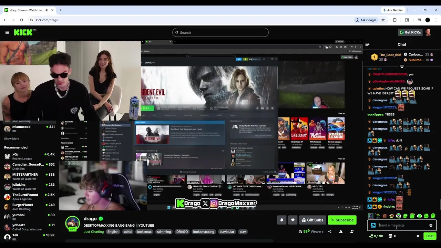The height and width of the screenshot is (248, 441).
Task: Click The_Goat_696 top gifter entry
Action: [386, 57]
